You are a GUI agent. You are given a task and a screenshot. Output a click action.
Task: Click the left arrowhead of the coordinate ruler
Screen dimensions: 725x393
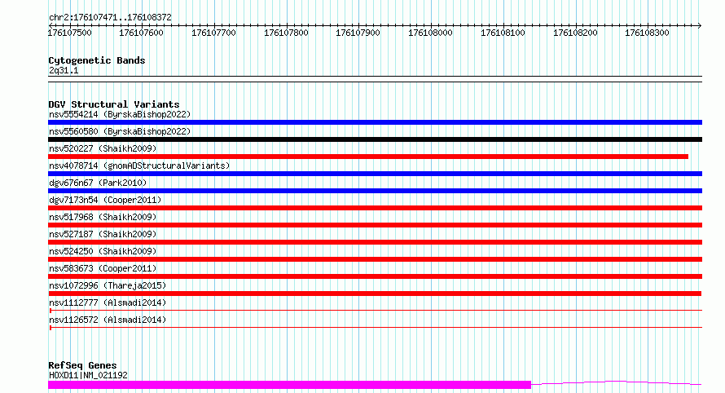pyautogui.click(x=51, y=25)
